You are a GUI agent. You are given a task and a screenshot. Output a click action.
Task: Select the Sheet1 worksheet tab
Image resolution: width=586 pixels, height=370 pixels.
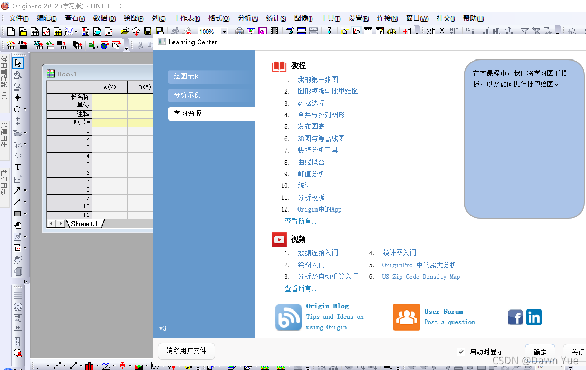coord(84,224)
